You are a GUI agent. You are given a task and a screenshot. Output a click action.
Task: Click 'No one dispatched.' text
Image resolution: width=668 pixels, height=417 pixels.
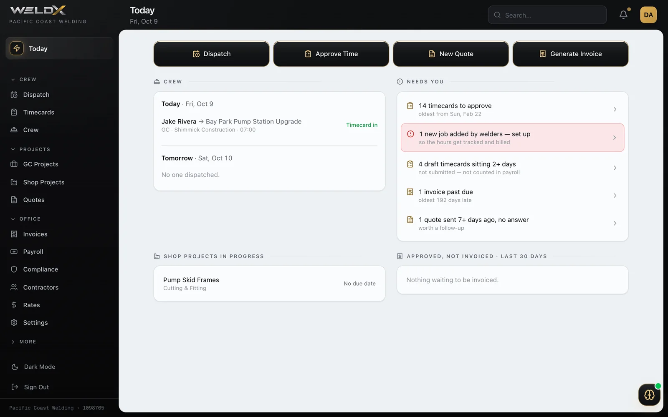point(190,175)
